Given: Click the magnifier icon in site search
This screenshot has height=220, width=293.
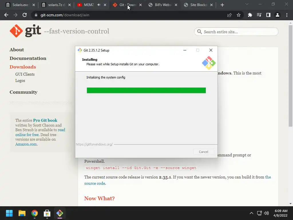Looking at the screenshot, I should point(199,32).
